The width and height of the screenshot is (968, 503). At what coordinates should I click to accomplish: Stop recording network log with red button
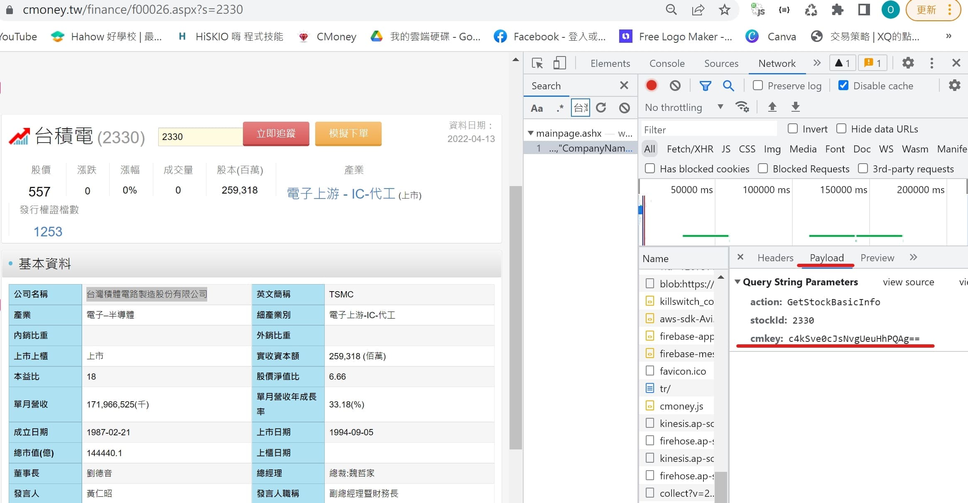(x=652, y=85)
